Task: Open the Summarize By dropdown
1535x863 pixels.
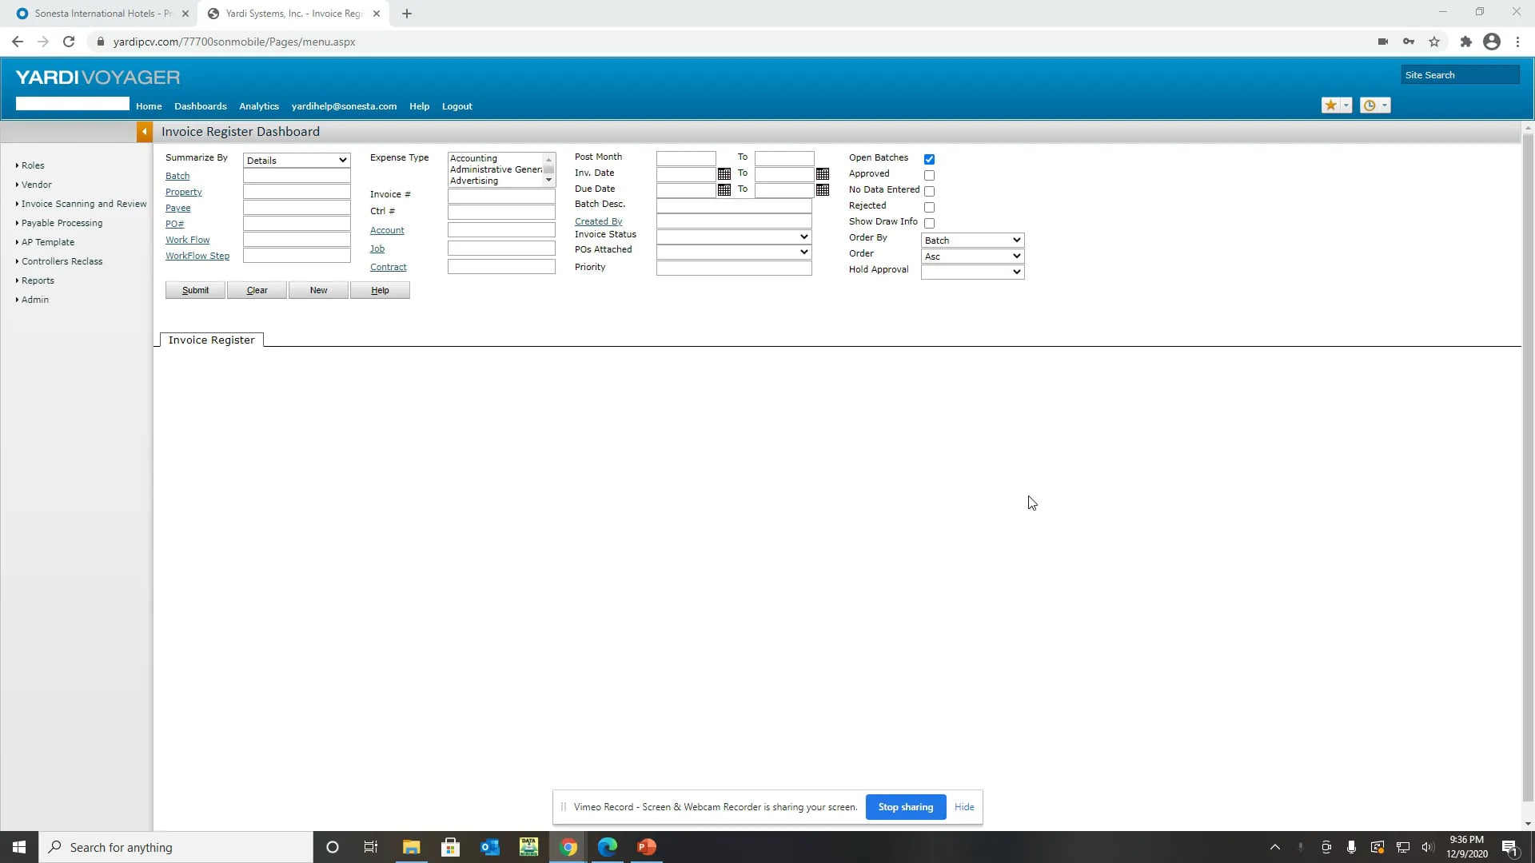Action: tap(296, 160)
